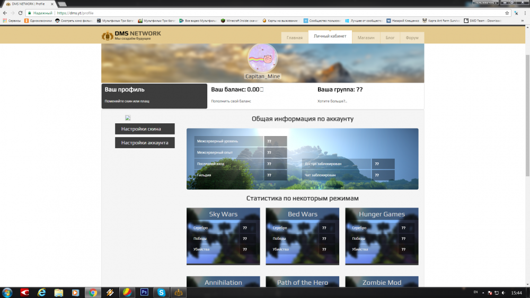Bookmark this page with the star icon
Image resolution: width=530 pixels, height=298 pixels.
pyautogui.click(x=507, y=13)
